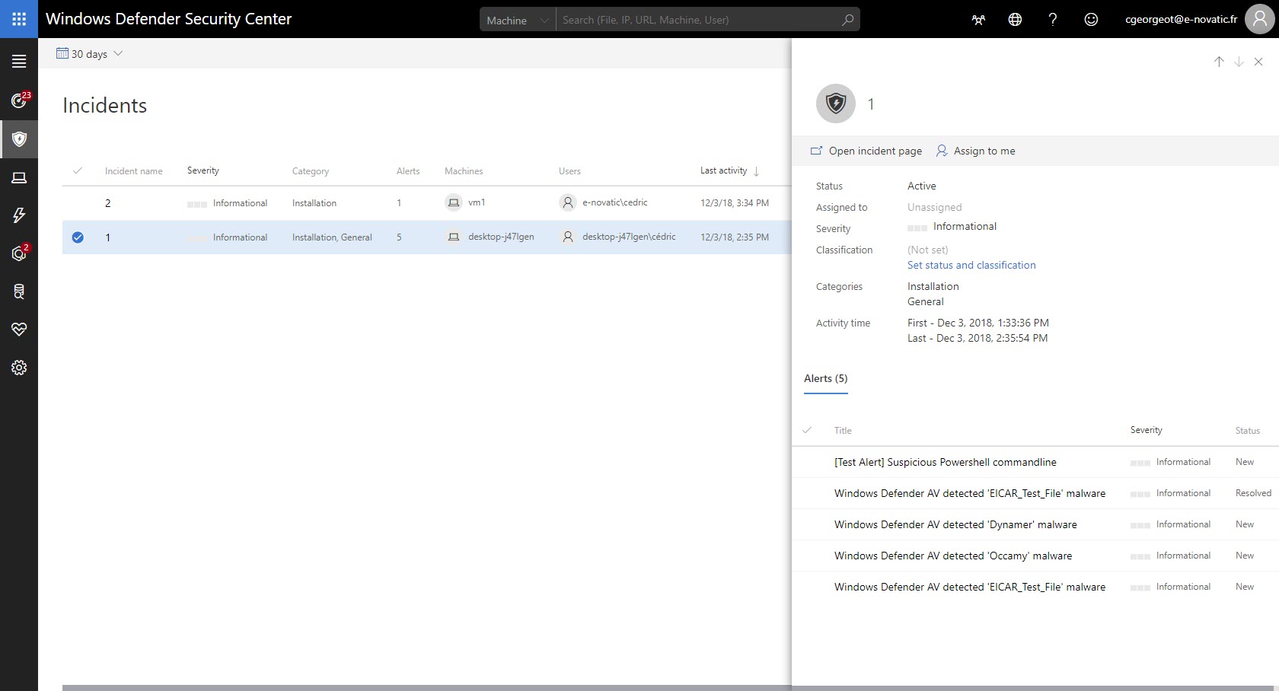Click Open incident page button
Image resolution: width=1279 pixels, height=691 pixels.
coord(866,151)
